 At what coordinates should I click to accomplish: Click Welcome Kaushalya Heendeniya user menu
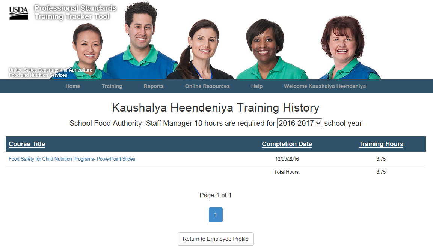pyautogui.click(x=325, y=86)
